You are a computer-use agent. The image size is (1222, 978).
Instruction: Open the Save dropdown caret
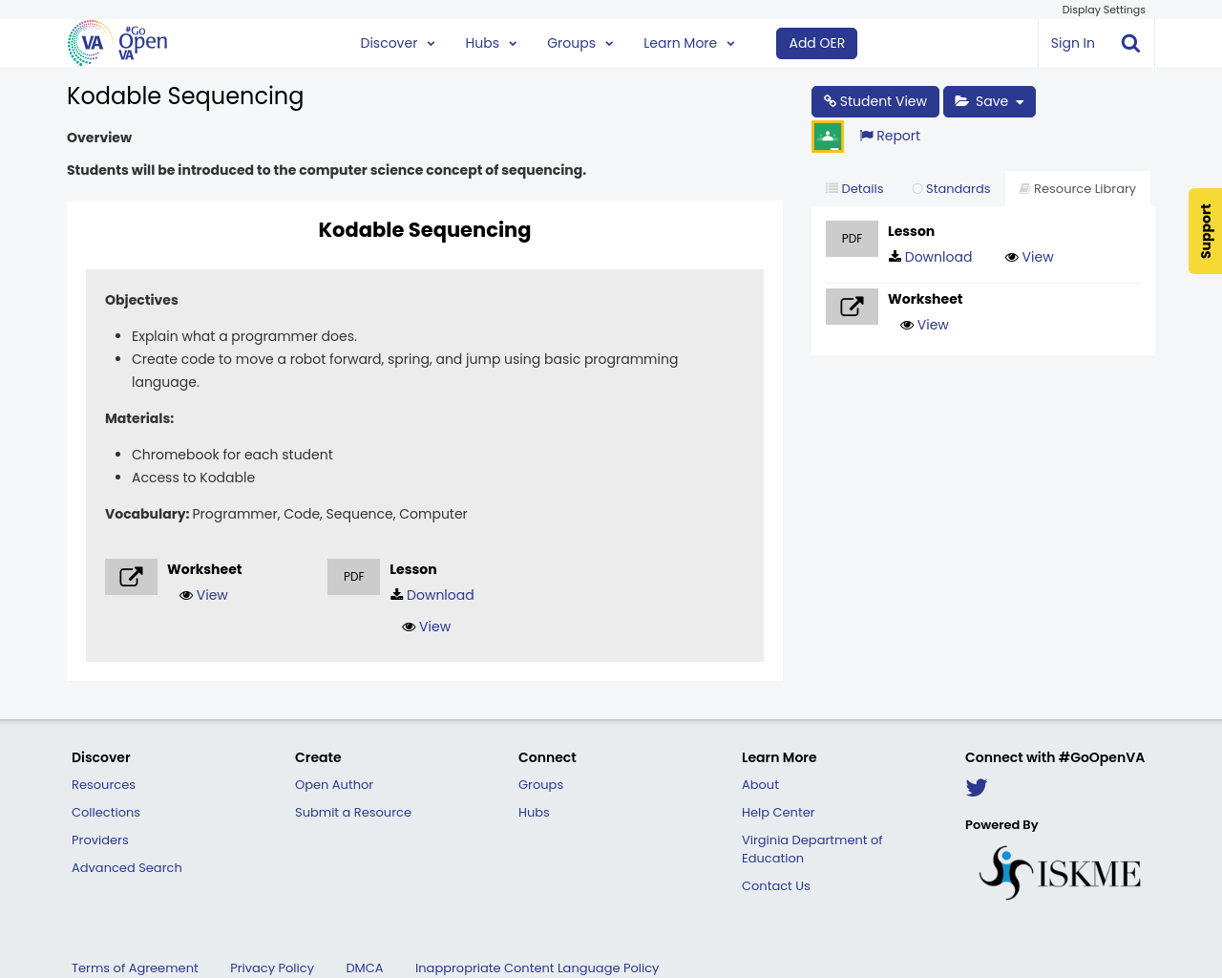1022,101
